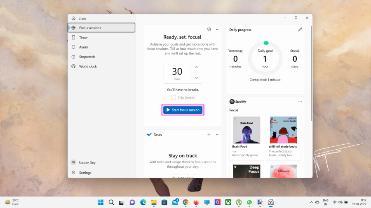This screenshot has width=371, height=208.
Task: Open the Alarm page
Action: point(83,47)
